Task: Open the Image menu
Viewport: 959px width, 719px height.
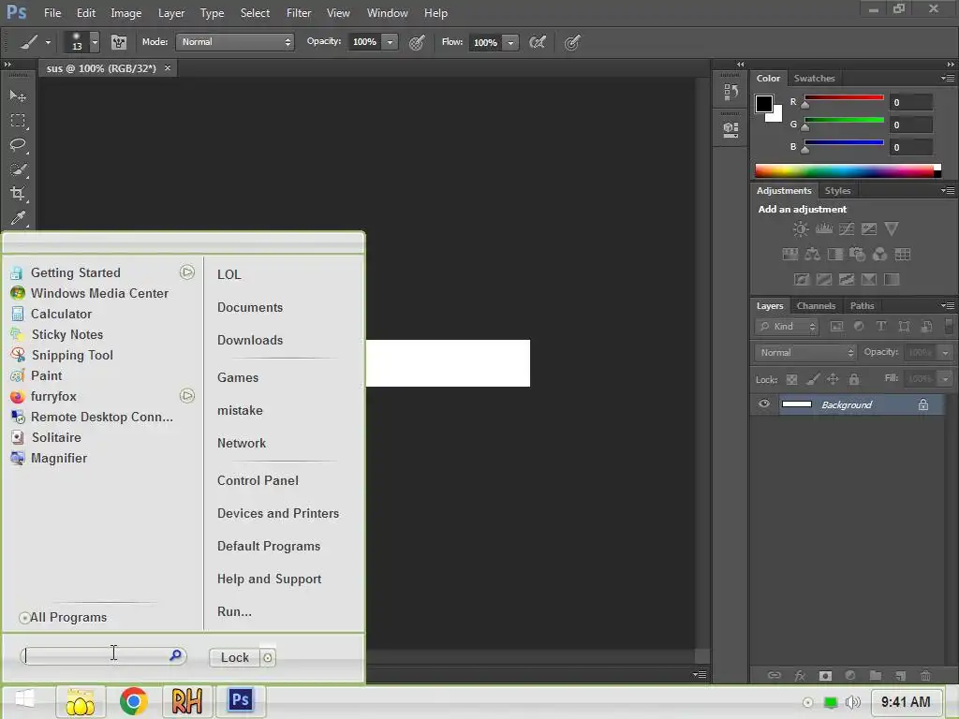Action: 126,13
